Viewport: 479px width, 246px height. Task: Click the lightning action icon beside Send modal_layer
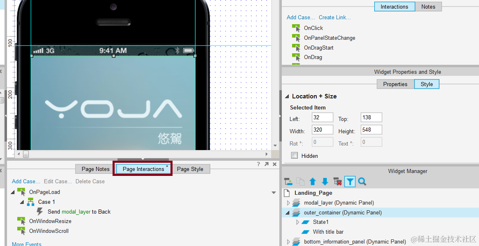click(40, 212)
